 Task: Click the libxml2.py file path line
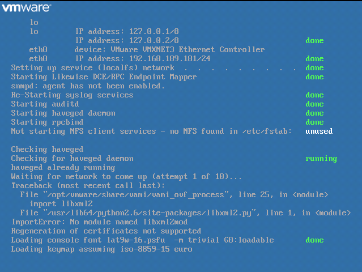[185, 213]
